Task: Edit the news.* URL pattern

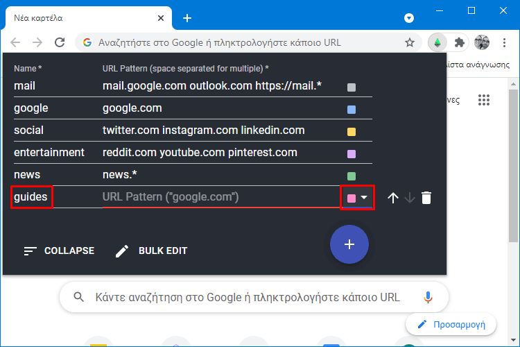Action: click(221, 175)
